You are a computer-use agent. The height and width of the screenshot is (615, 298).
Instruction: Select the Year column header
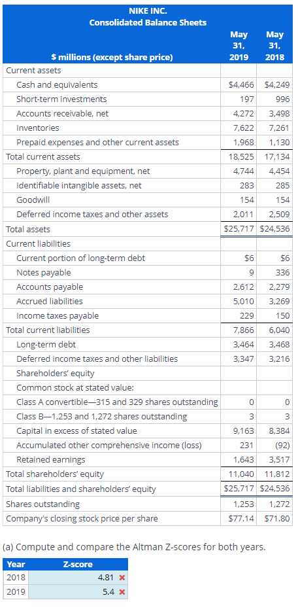(x=16, y=565)
